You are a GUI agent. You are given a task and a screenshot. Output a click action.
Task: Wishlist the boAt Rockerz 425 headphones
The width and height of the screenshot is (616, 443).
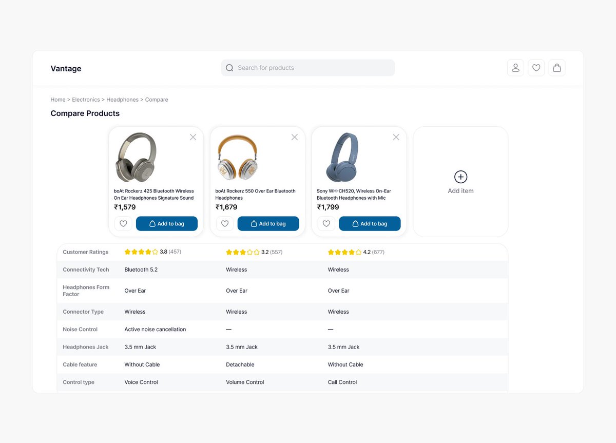pos(123,224)
